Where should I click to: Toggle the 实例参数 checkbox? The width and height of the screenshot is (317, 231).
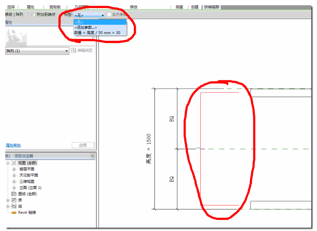(x=109, y=15)
